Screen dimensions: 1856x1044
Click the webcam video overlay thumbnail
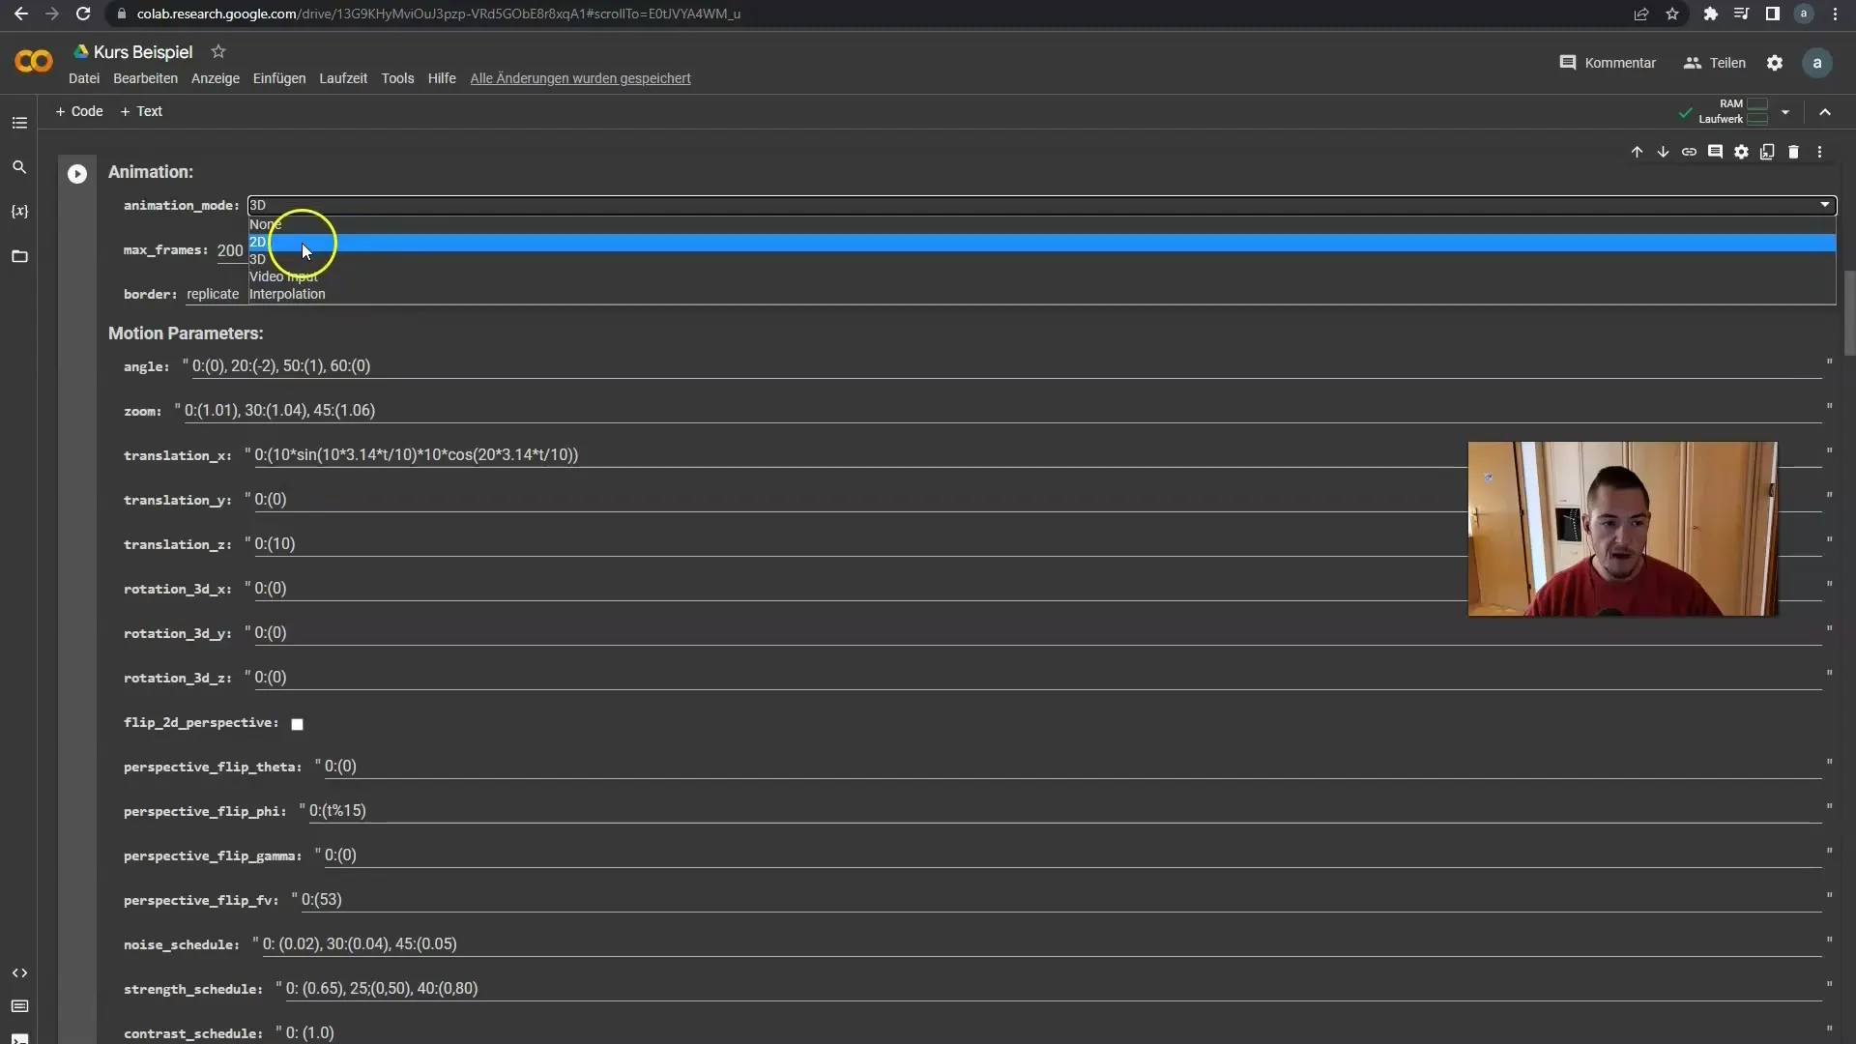[x=1622, y=529]
